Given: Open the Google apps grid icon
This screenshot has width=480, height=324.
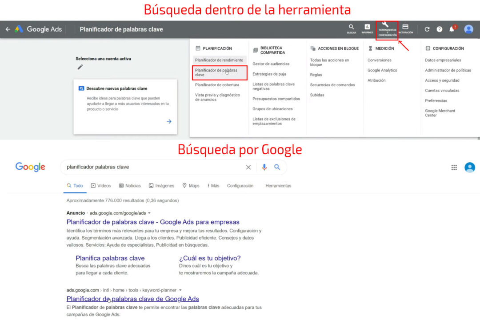Looking at the screenshot, I should click(x=454, y=167).
